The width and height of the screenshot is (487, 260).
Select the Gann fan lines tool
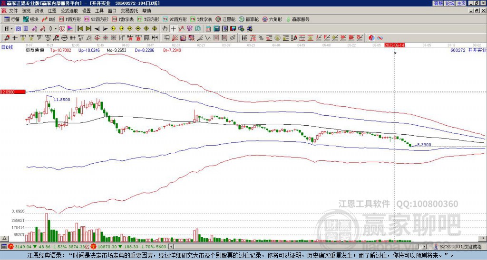(x=175, y=38)
